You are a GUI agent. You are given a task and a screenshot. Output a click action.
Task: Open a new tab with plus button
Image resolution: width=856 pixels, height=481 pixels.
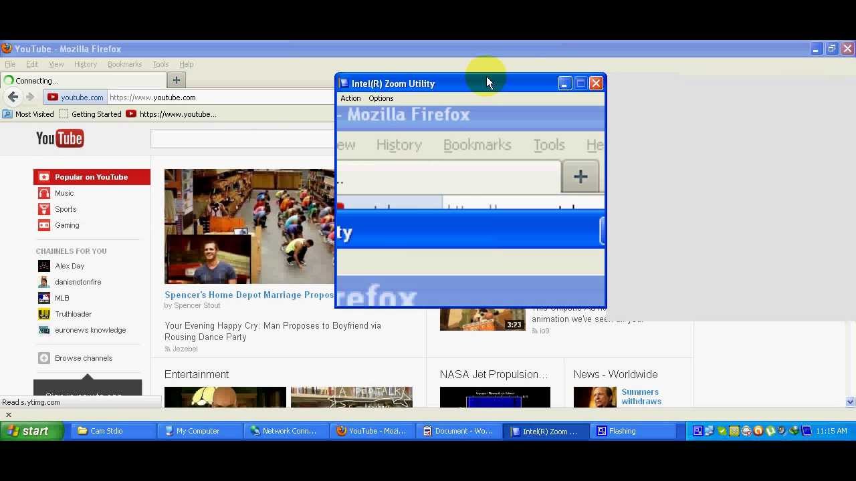tap(176, 80)
